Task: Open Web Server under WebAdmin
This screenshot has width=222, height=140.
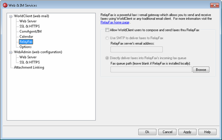Action: [x=28, y=57]
